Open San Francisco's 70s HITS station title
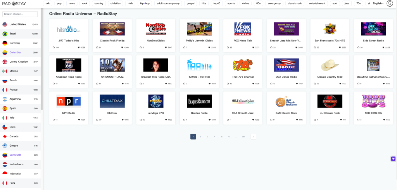Viewport: 397px width, 190px height. [x=330, y=41]
